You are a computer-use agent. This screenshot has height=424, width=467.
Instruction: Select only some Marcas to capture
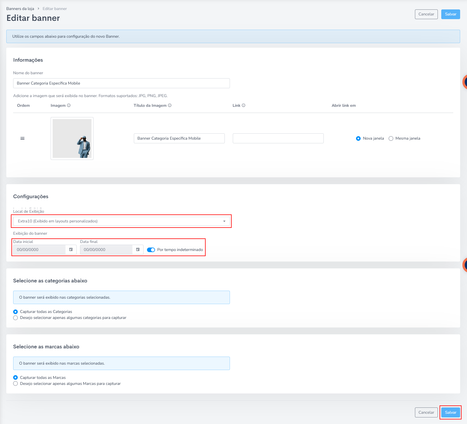click(x=15, y=383)
